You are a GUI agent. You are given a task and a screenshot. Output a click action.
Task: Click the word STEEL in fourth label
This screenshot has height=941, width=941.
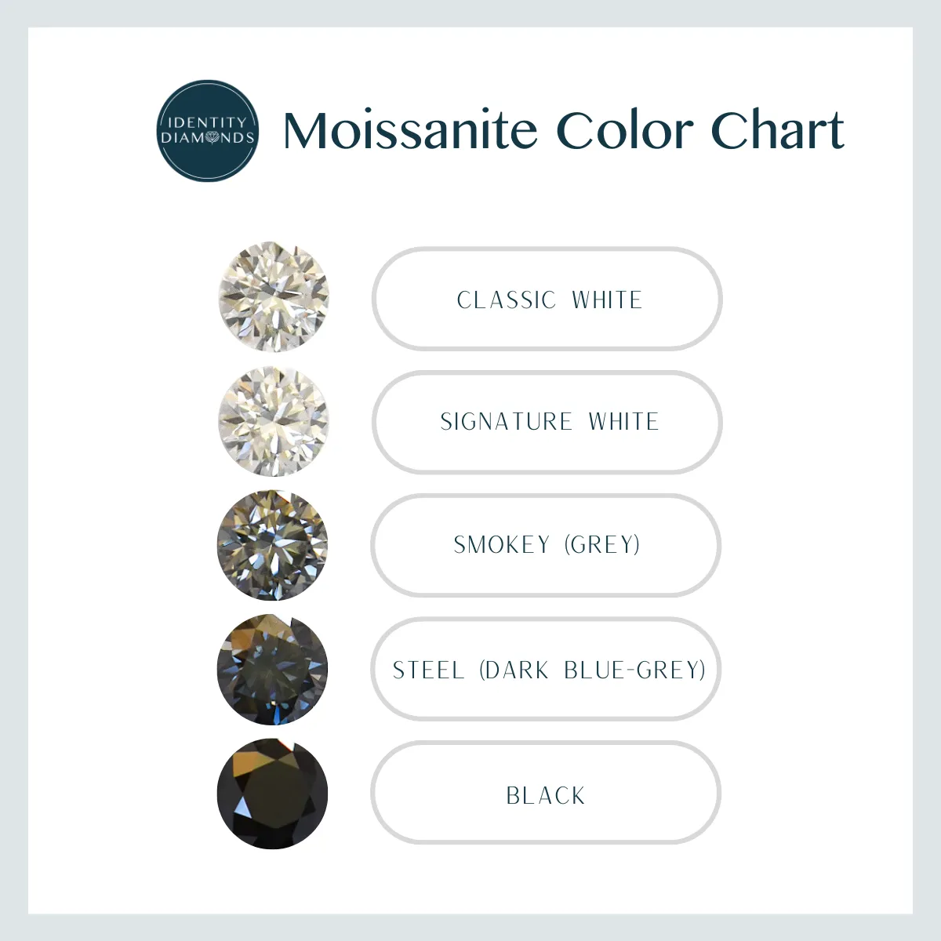428,670
